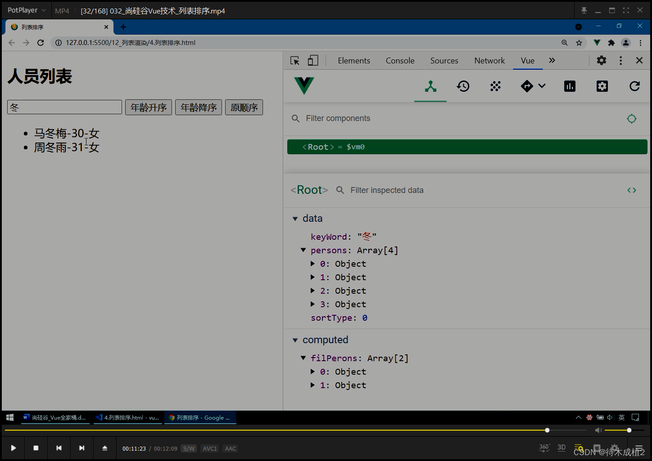652x461 pixels.
Task: Expand persons item 3: Object
Action: pos(312,304)
